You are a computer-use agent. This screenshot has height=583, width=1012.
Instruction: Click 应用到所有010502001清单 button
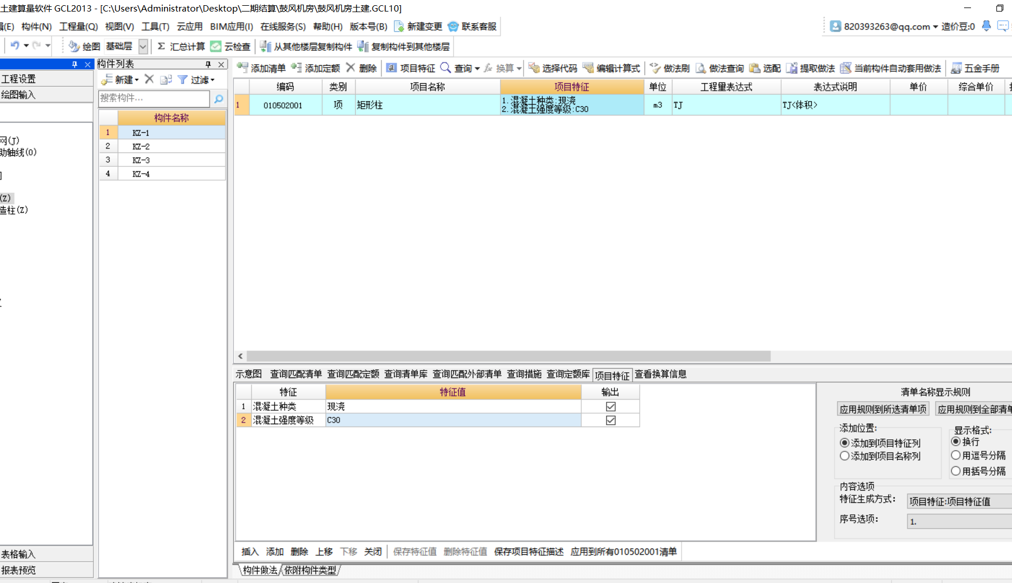coord(623,552)
